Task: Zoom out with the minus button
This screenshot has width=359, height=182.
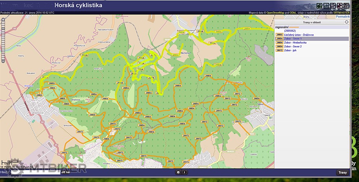Action: click(x=3, y=61)
